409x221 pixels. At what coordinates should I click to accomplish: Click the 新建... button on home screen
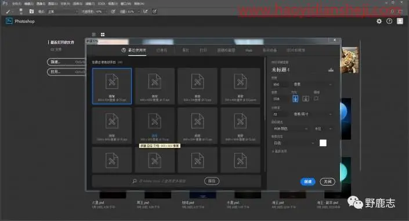(66, 62)
